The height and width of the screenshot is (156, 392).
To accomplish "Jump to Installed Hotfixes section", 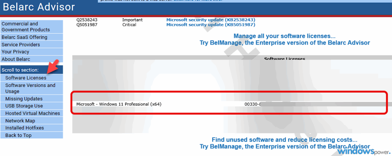I will point(31,128).
